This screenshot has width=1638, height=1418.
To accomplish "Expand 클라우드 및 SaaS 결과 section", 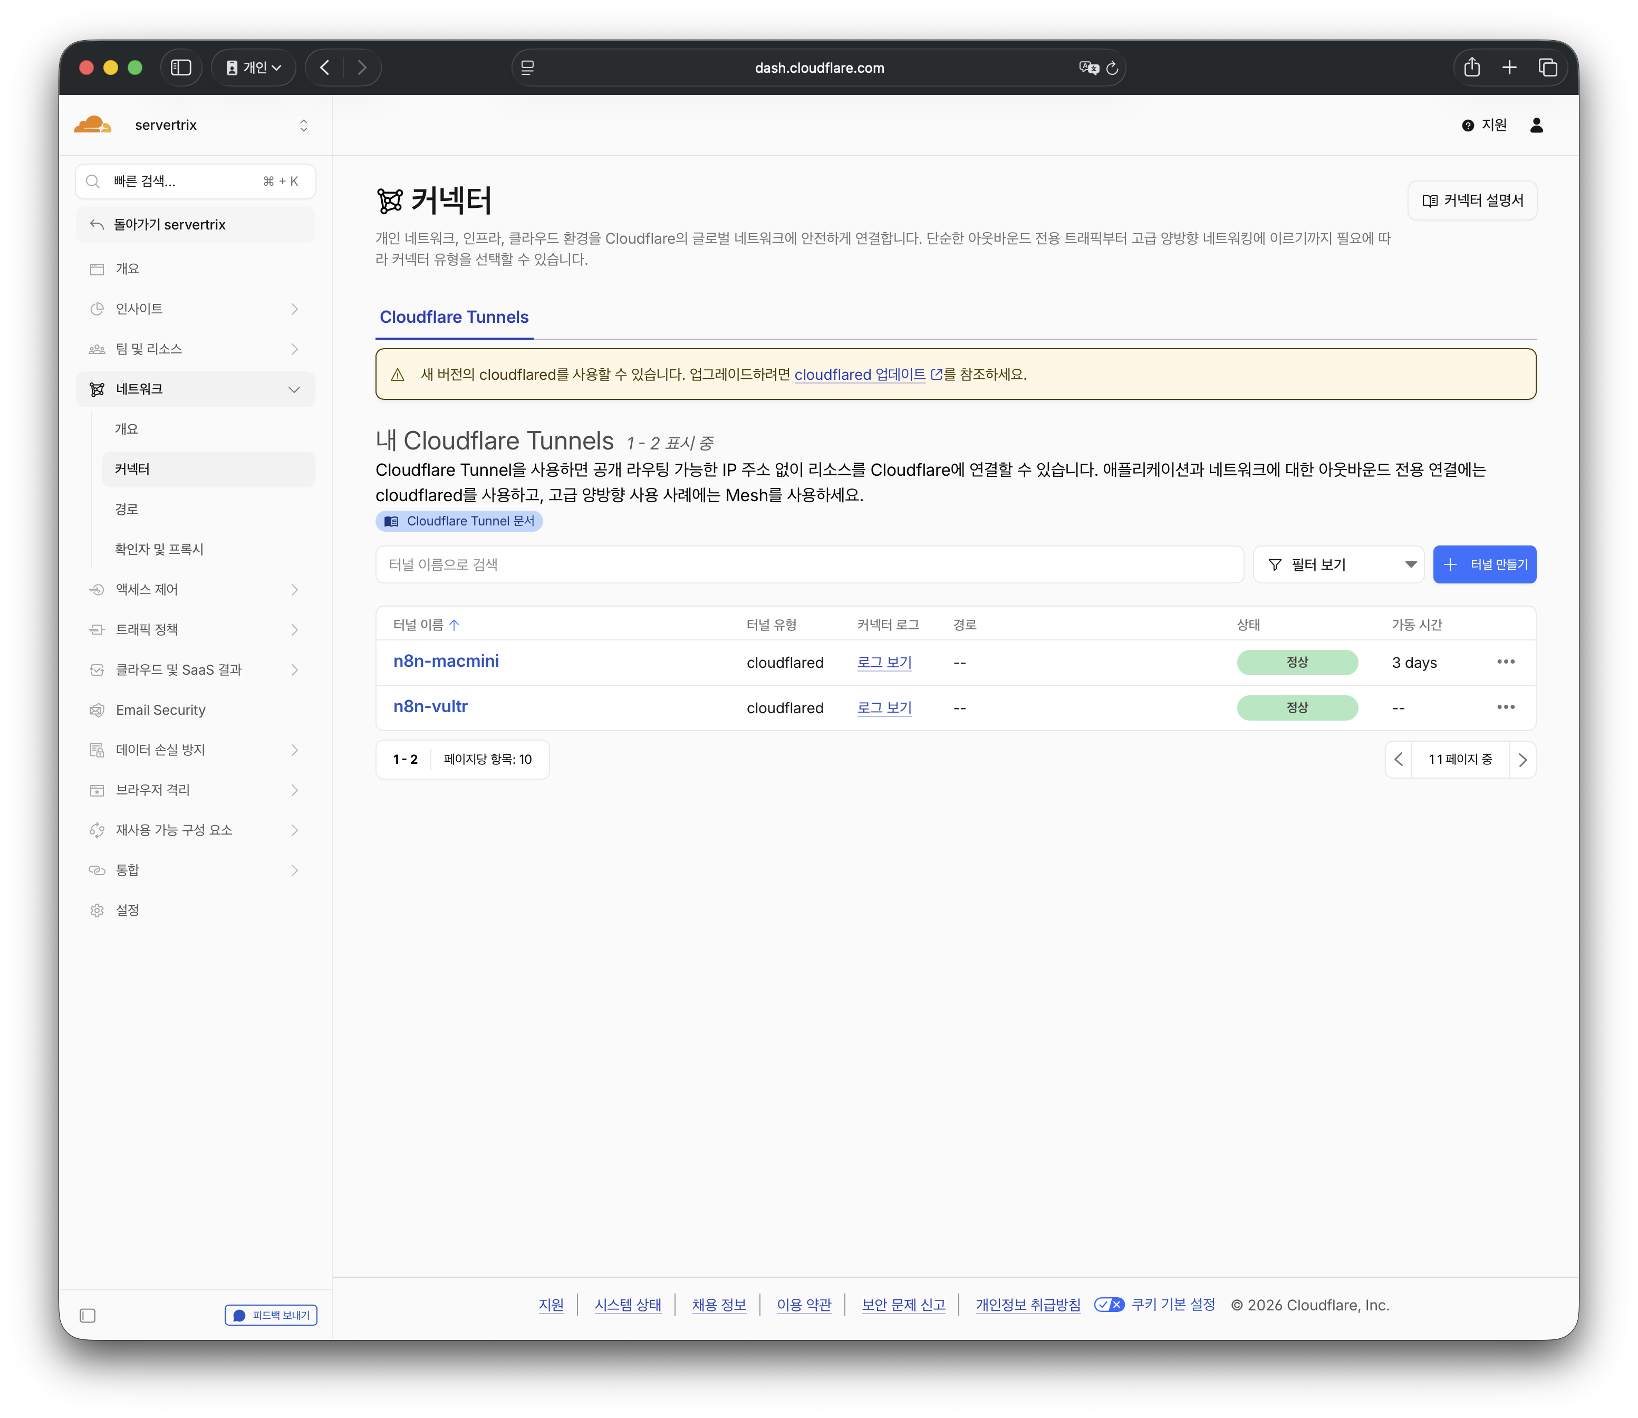I will 195,670.
